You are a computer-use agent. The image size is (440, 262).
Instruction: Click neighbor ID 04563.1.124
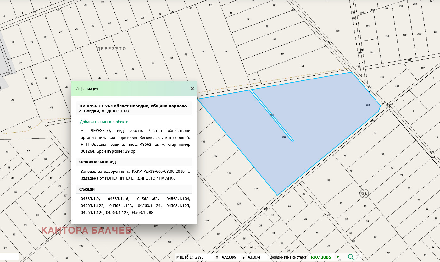(150, 206)
